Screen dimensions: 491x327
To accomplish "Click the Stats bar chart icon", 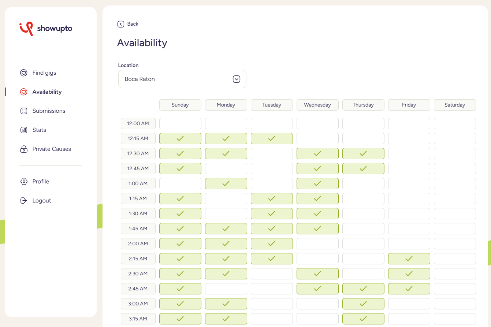I will [x=24, y=130].
